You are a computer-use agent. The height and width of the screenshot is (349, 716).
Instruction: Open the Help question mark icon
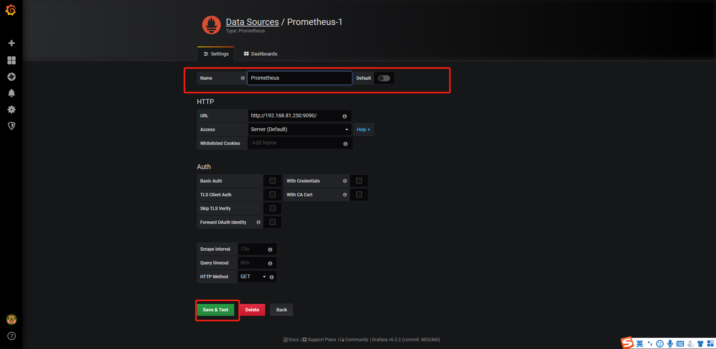[x=12, y=336]
